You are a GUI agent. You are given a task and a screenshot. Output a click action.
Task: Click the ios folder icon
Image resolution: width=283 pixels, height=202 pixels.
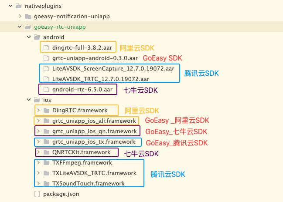point(37,100)
